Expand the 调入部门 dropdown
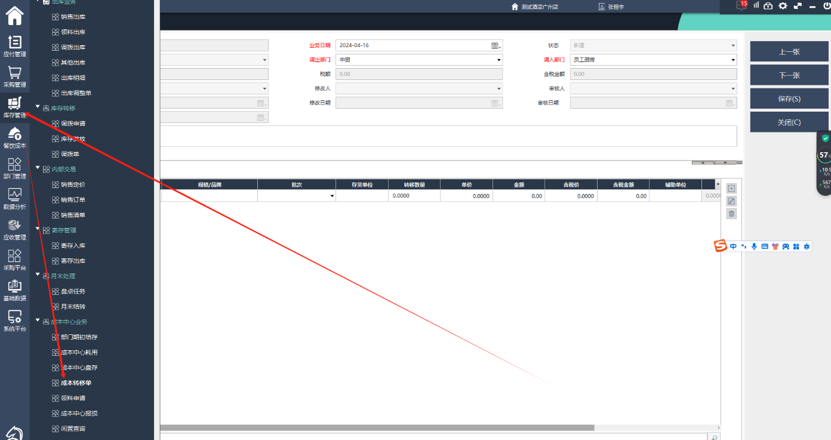The image size is (831, 440). click(733, 60)
